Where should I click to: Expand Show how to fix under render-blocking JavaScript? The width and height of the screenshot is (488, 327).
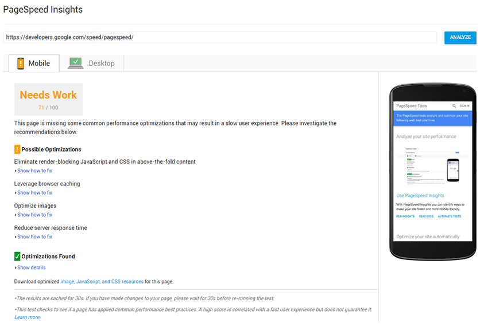(34, 171)
